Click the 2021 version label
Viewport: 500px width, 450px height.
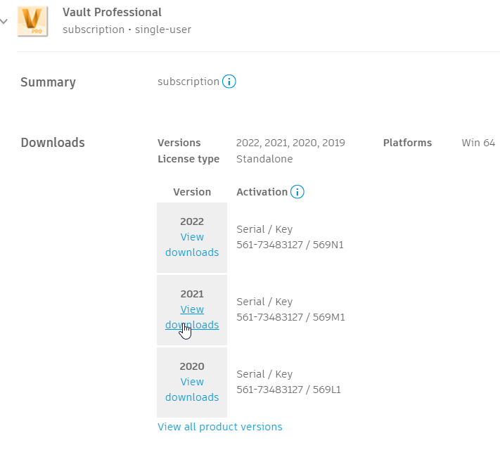(x=192, y=294)
